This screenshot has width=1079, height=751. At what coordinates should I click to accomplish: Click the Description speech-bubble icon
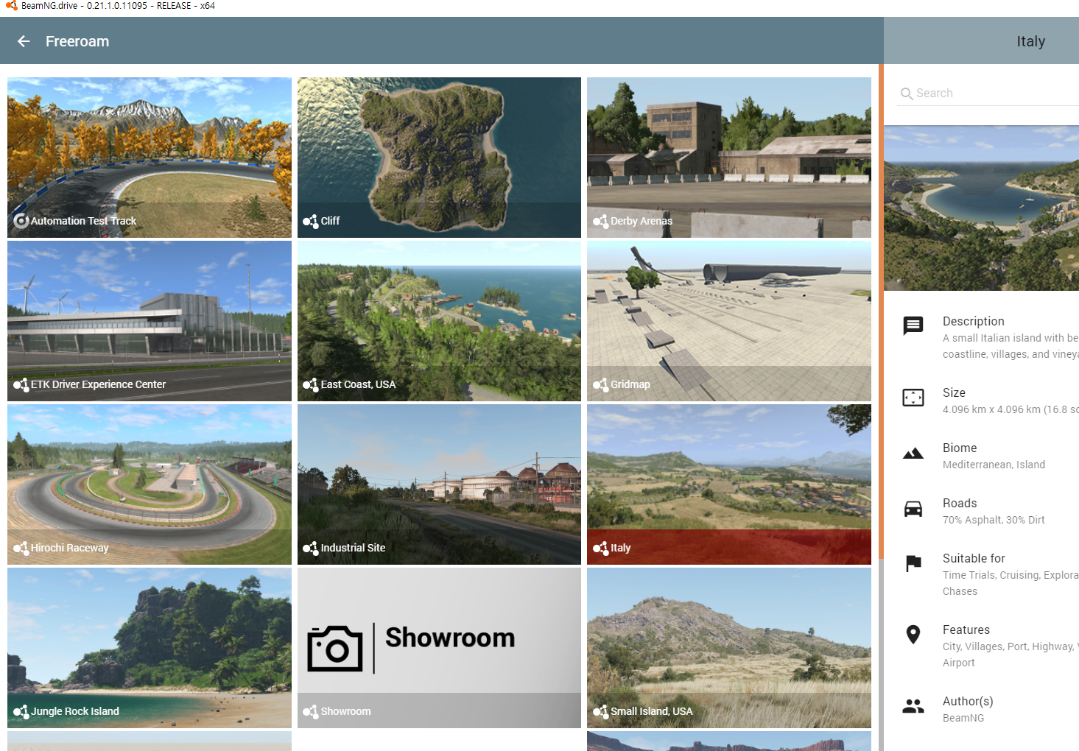[x=913, y=325]
